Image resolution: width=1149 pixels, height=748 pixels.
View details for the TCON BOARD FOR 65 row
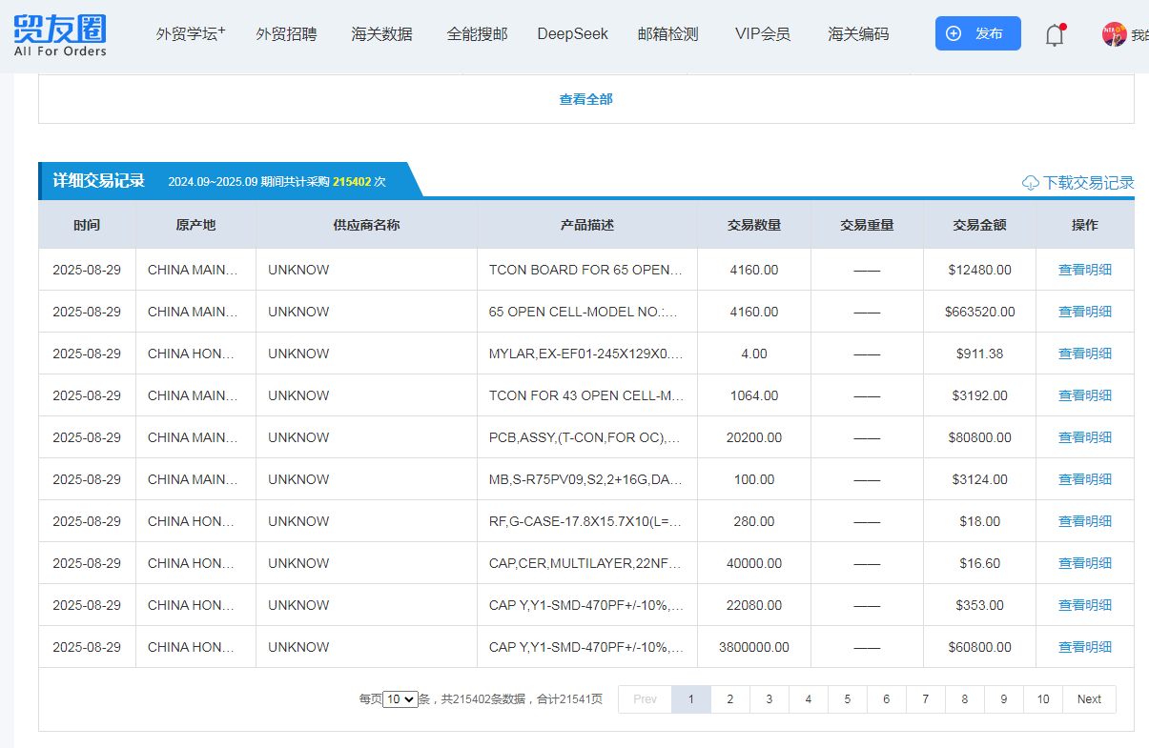coord(1084,270)
